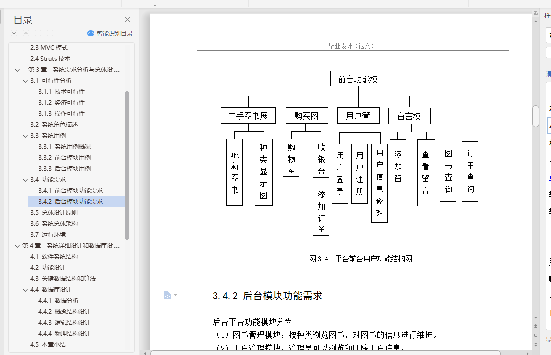
Task: Click the minus box icon in 目录 toolbar
Action: coord(50,33)
